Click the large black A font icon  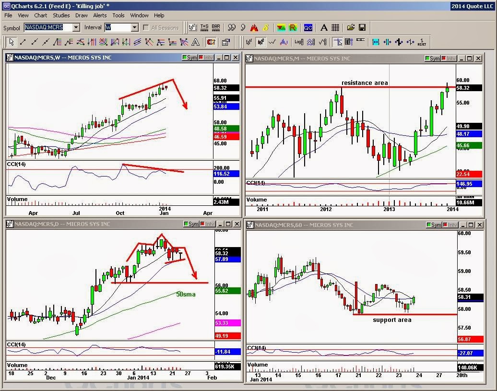324,27
